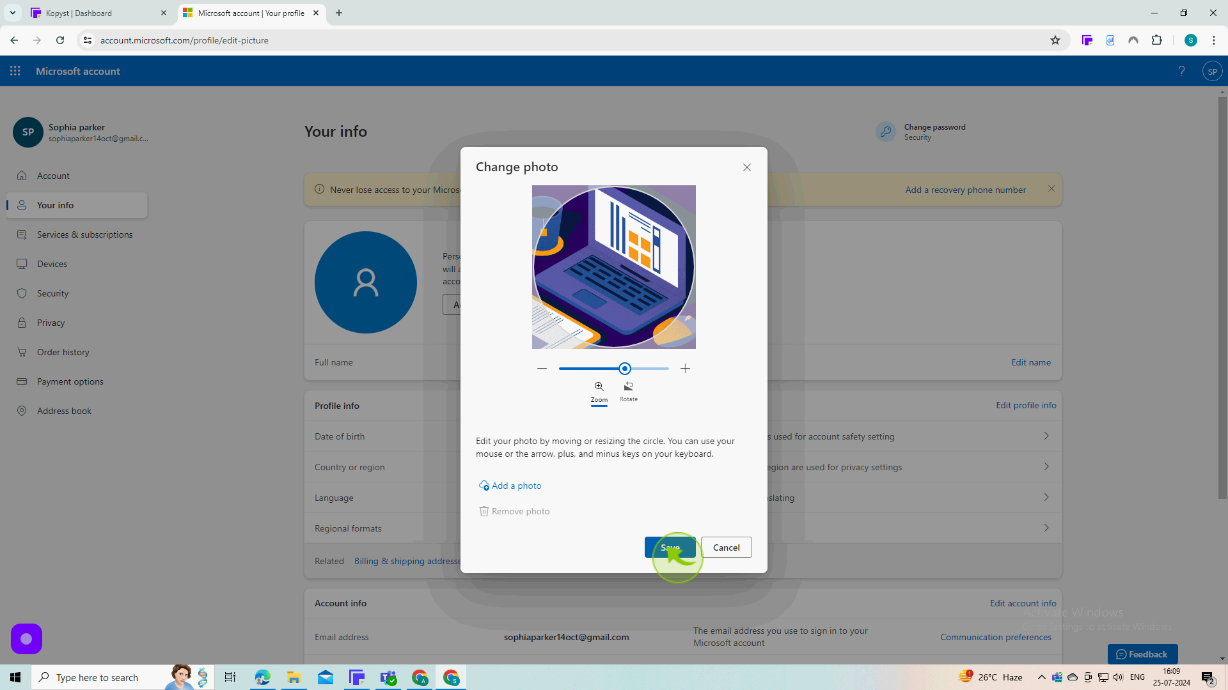Reload the page
The height and width of the screenshot is (690, 1228).
point(60,40)
